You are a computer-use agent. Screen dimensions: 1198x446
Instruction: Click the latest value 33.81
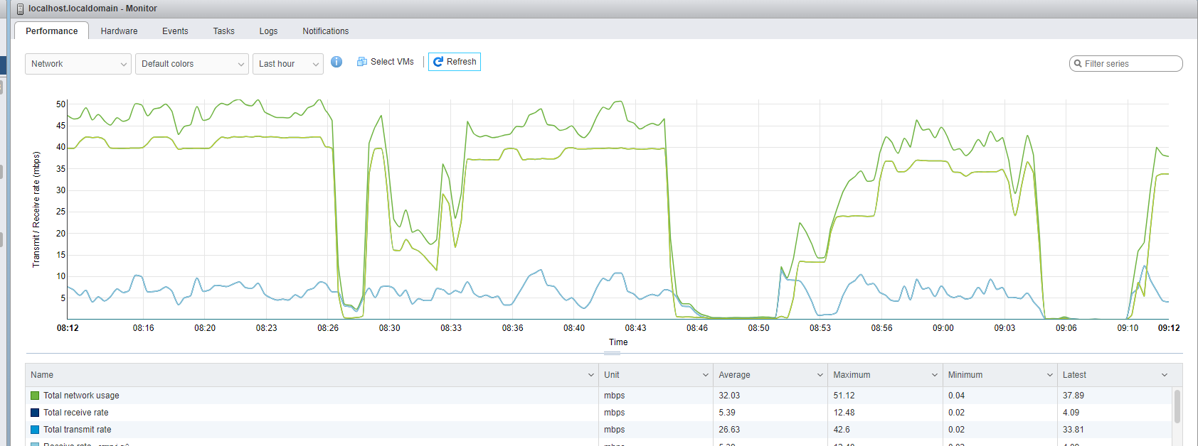(x=1074, y=430)
